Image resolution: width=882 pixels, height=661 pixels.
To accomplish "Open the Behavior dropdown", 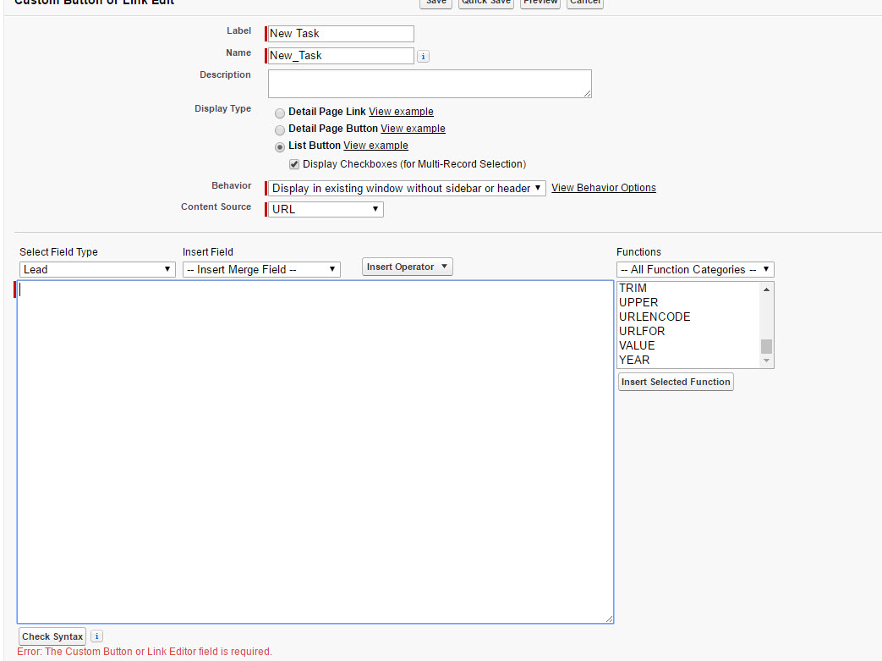I will 406,187.
